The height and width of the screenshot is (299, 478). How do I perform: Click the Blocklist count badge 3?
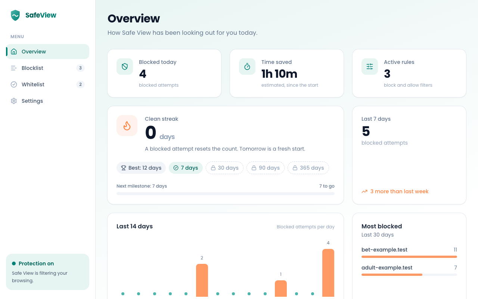(x=80, y=68)
